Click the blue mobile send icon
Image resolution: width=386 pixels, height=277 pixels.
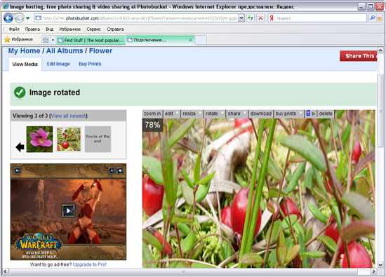308,114
